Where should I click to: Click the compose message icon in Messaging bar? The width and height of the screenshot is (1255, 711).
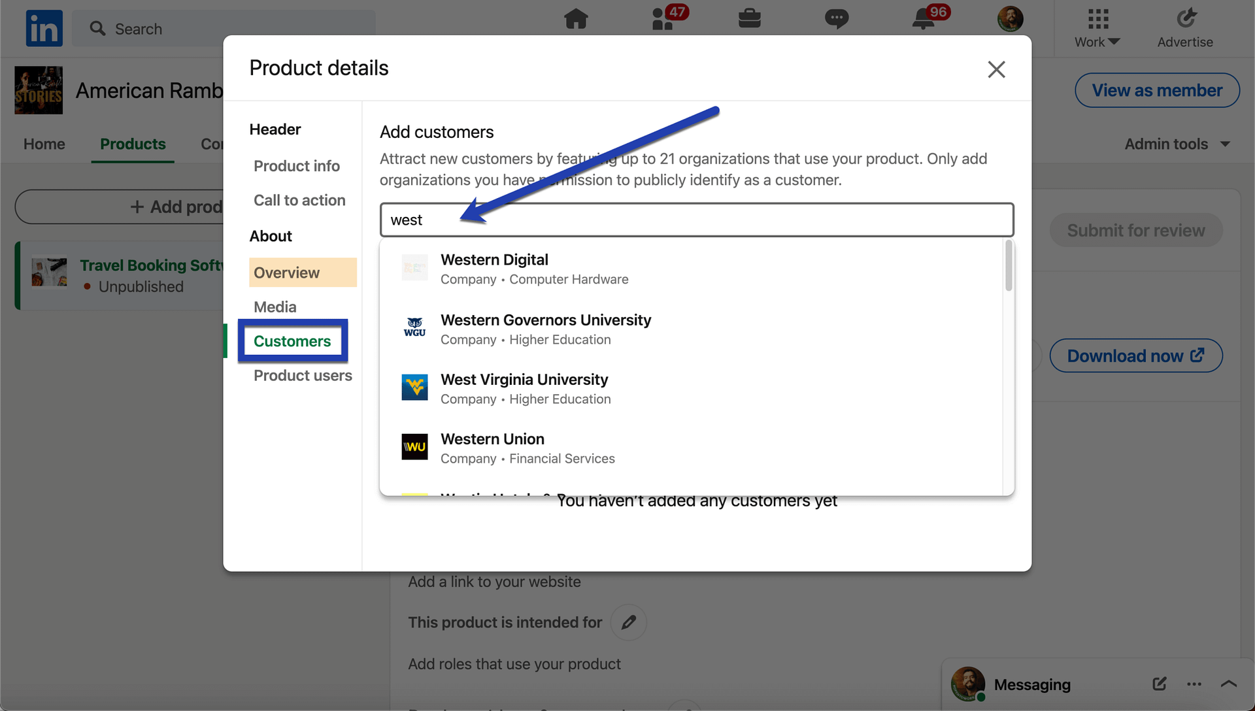pos(1160,684)
